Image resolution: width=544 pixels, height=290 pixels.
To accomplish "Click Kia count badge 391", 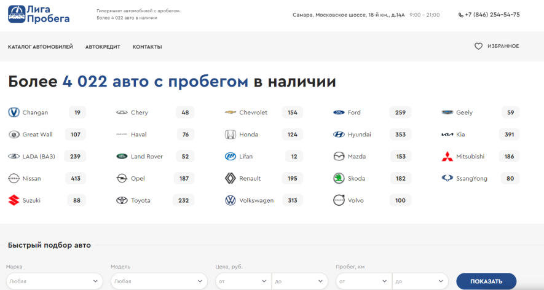I will pos(510,135).
